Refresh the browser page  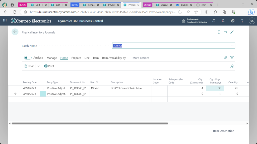(x=15, y=12)
